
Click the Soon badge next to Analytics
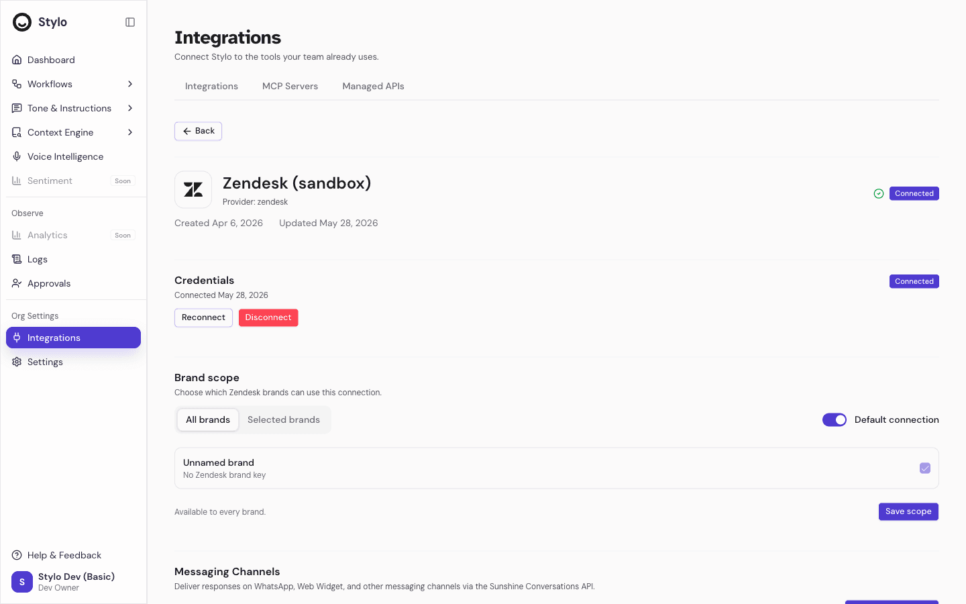[123, 235]
